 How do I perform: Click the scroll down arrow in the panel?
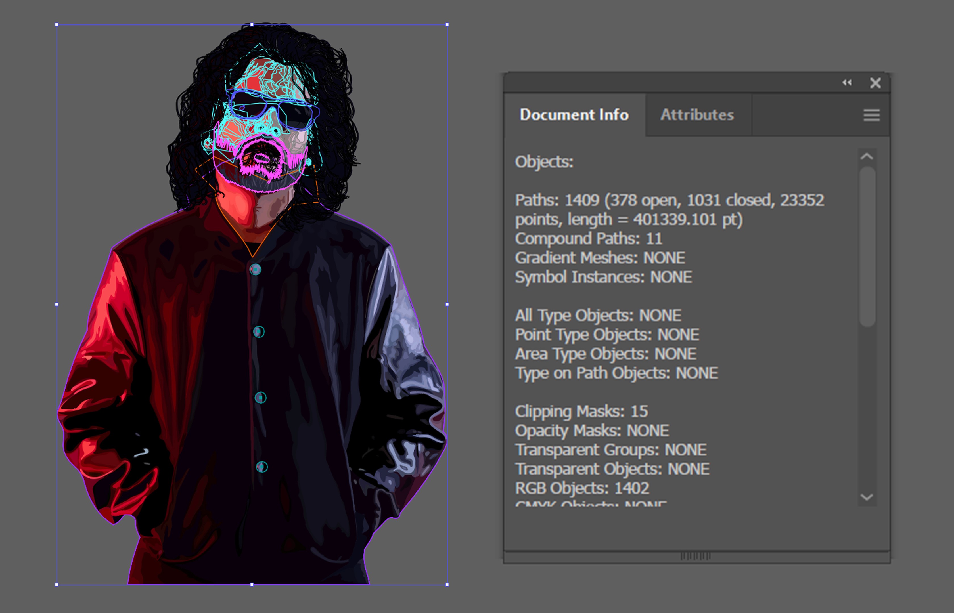867,497
